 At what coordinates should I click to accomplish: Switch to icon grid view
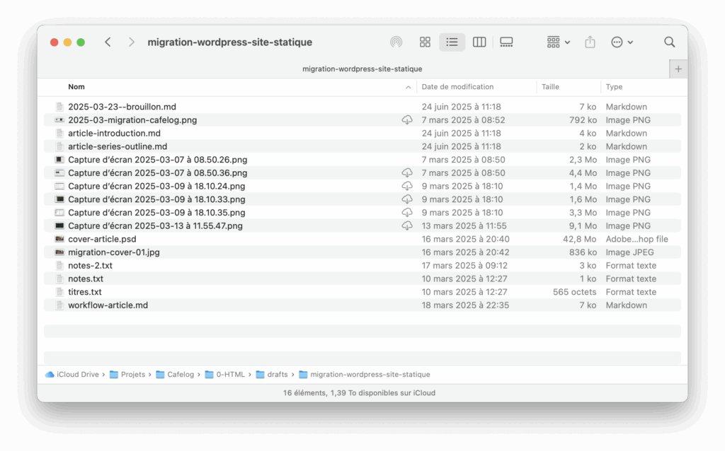pyautogui.click(x=425, y=42)
